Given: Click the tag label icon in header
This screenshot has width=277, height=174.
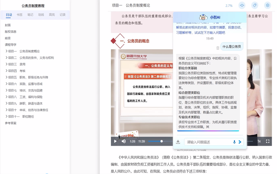Looking at the screenshot, I should click(x=255, y=5).
